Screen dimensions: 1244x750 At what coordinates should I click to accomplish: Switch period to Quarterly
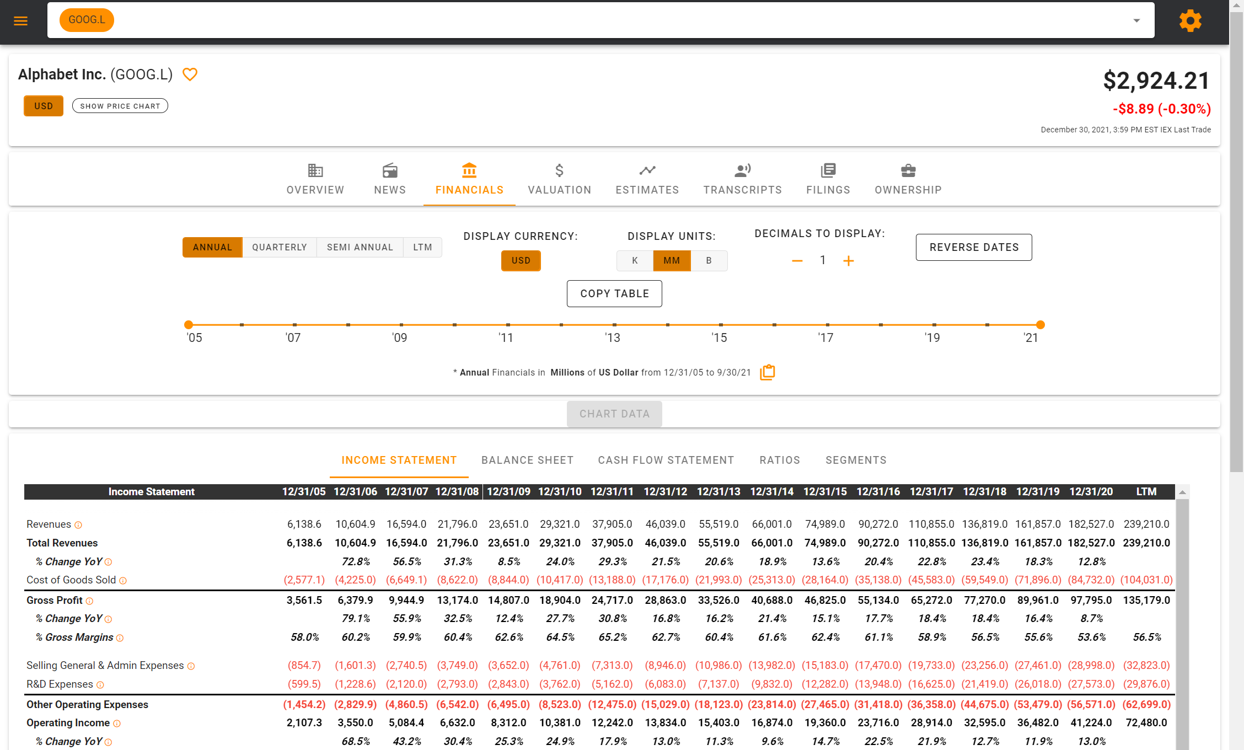pos(280,247)
